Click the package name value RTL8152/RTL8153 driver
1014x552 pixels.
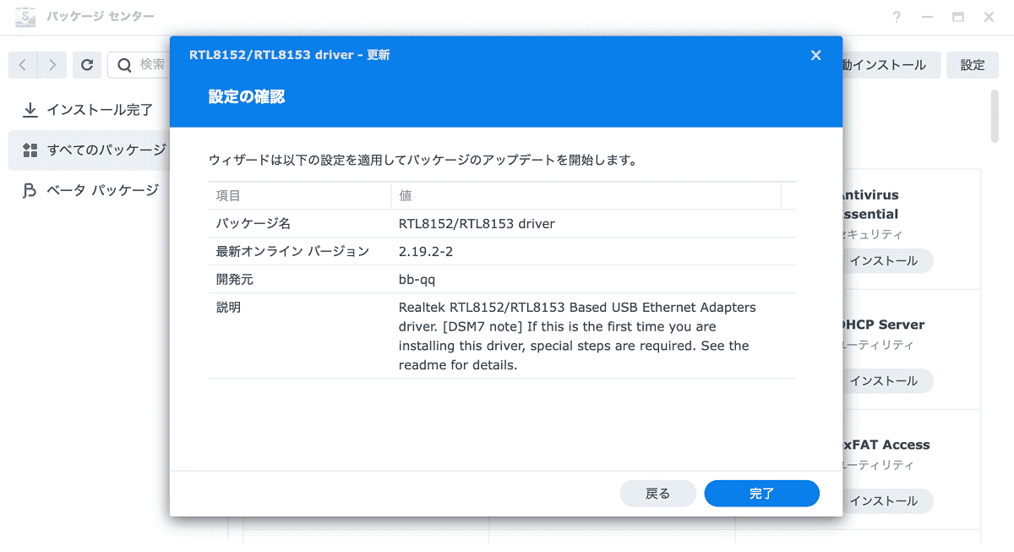[x=477, y=224]
